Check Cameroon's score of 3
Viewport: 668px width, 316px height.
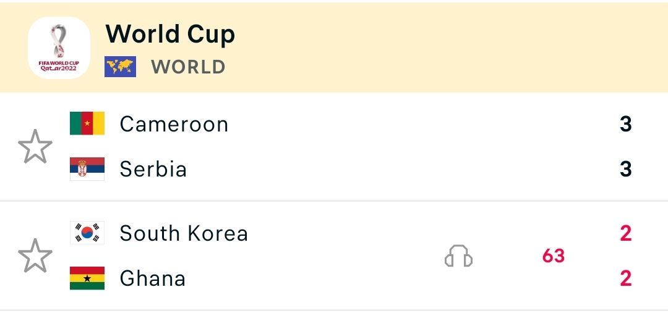(x=625, y=124)
